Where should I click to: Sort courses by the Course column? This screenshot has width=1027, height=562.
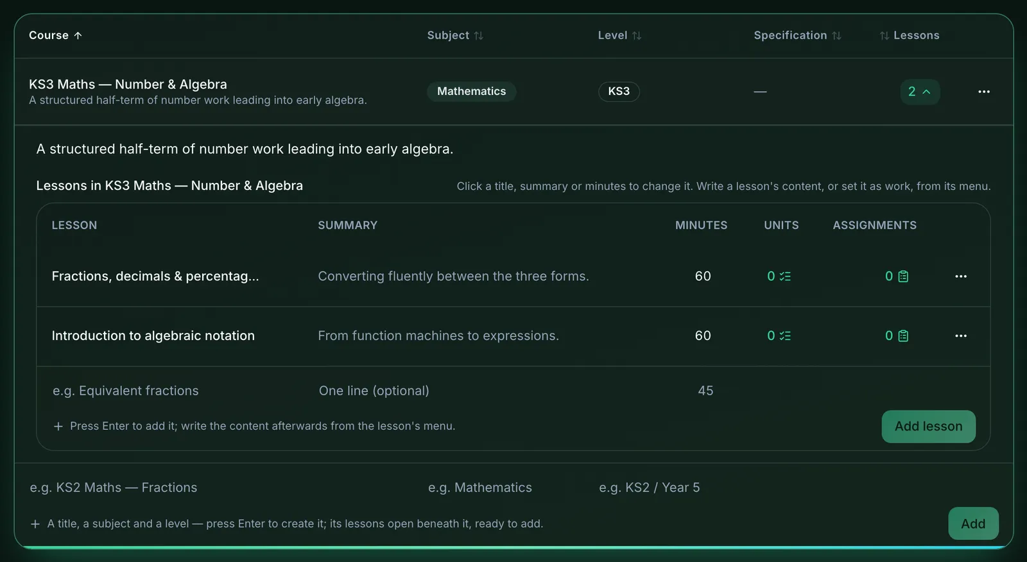pos(56,35)
